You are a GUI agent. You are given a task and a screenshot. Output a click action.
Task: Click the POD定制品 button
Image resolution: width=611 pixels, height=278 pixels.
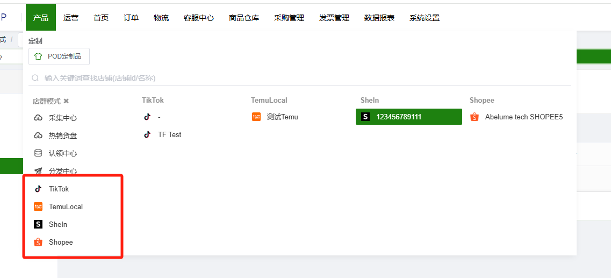(x=59, y=56)
